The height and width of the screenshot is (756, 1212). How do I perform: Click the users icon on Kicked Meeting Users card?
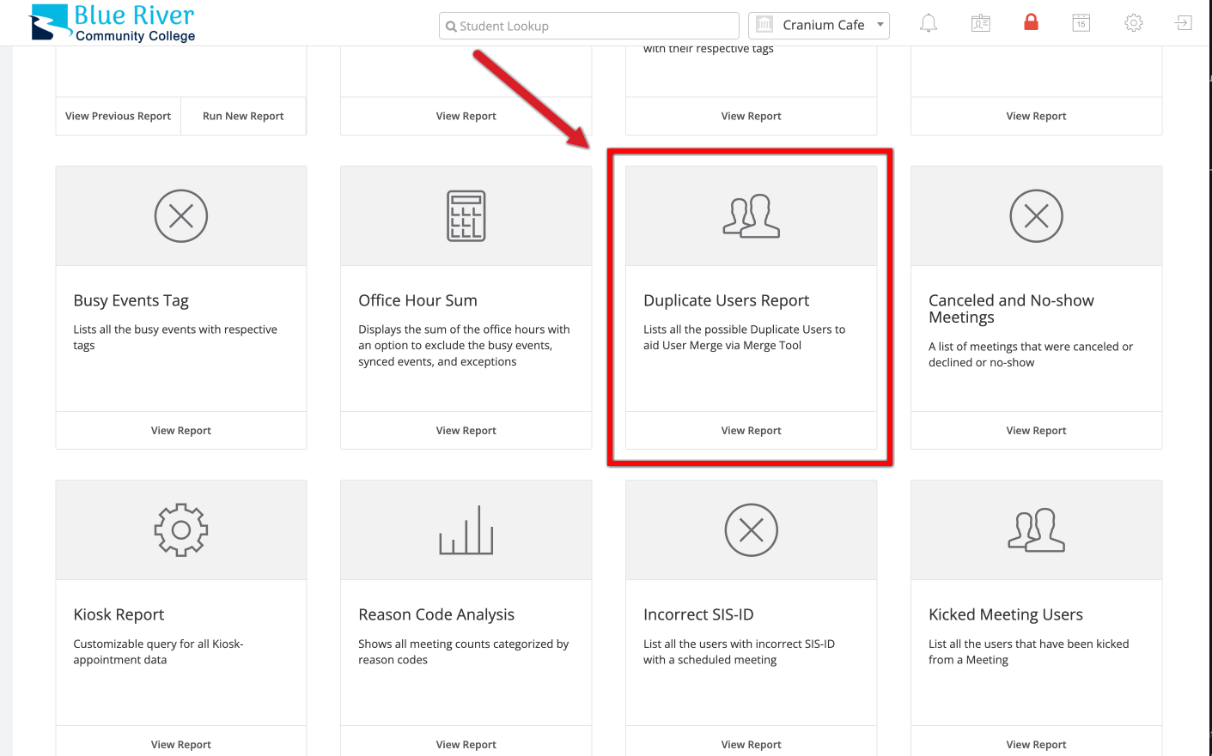(1036, 529)
